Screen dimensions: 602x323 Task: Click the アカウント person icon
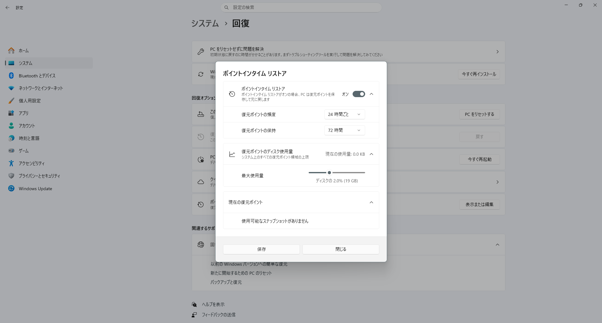pyautogui.click(x=11, y=126)
